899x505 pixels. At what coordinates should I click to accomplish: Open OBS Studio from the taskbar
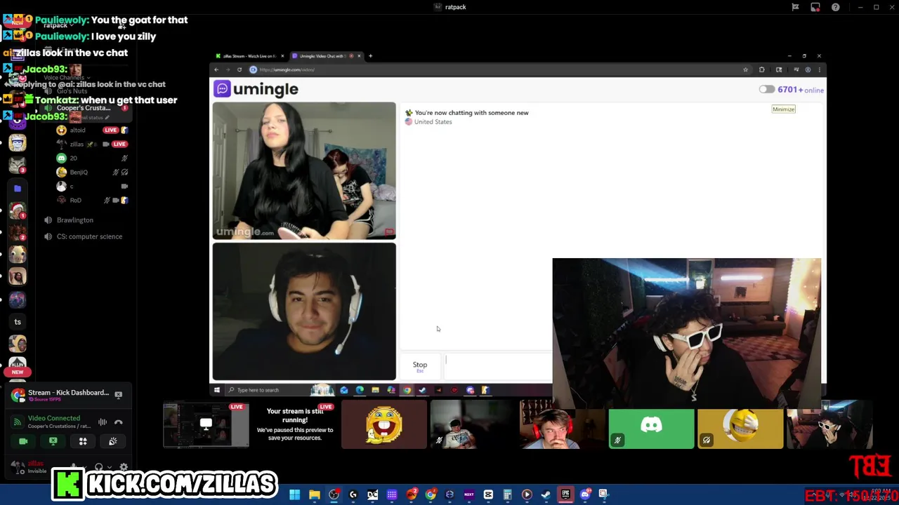[334, 494]
